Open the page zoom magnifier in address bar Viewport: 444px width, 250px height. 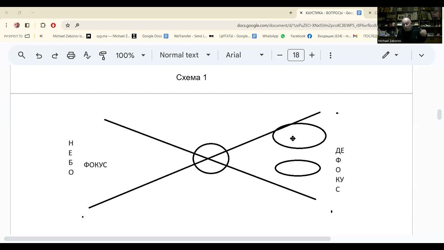[77, 25]
